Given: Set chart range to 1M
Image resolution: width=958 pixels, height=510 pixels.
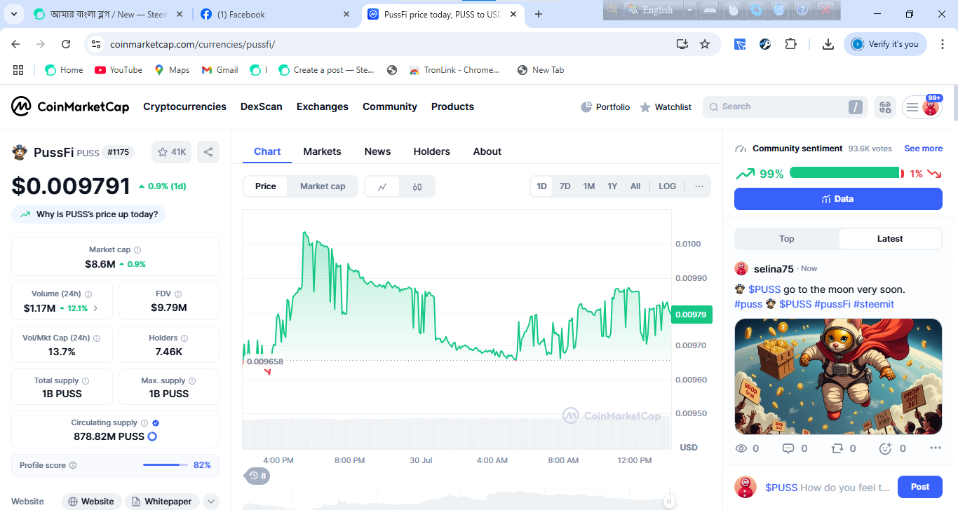Looking at the screenshot, I should point(589,186).
